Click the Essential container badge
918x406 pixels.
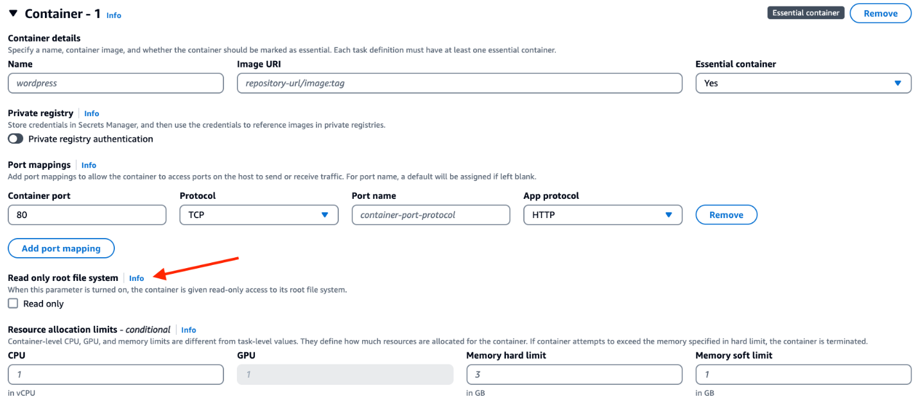click(x=806, y=12)
